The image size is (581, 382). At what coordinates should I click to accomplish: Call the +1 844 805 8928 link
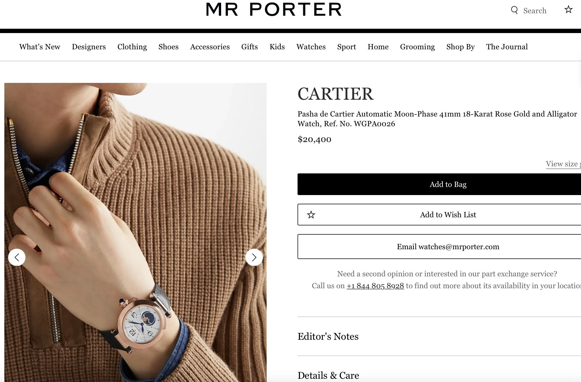coord(375,286)
